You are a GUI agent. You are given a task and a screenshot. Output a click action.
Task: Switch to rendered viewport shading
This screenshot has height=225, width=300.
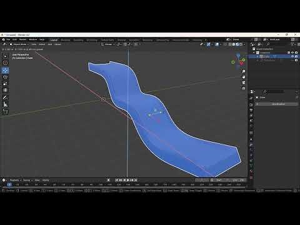coord(241,44)
